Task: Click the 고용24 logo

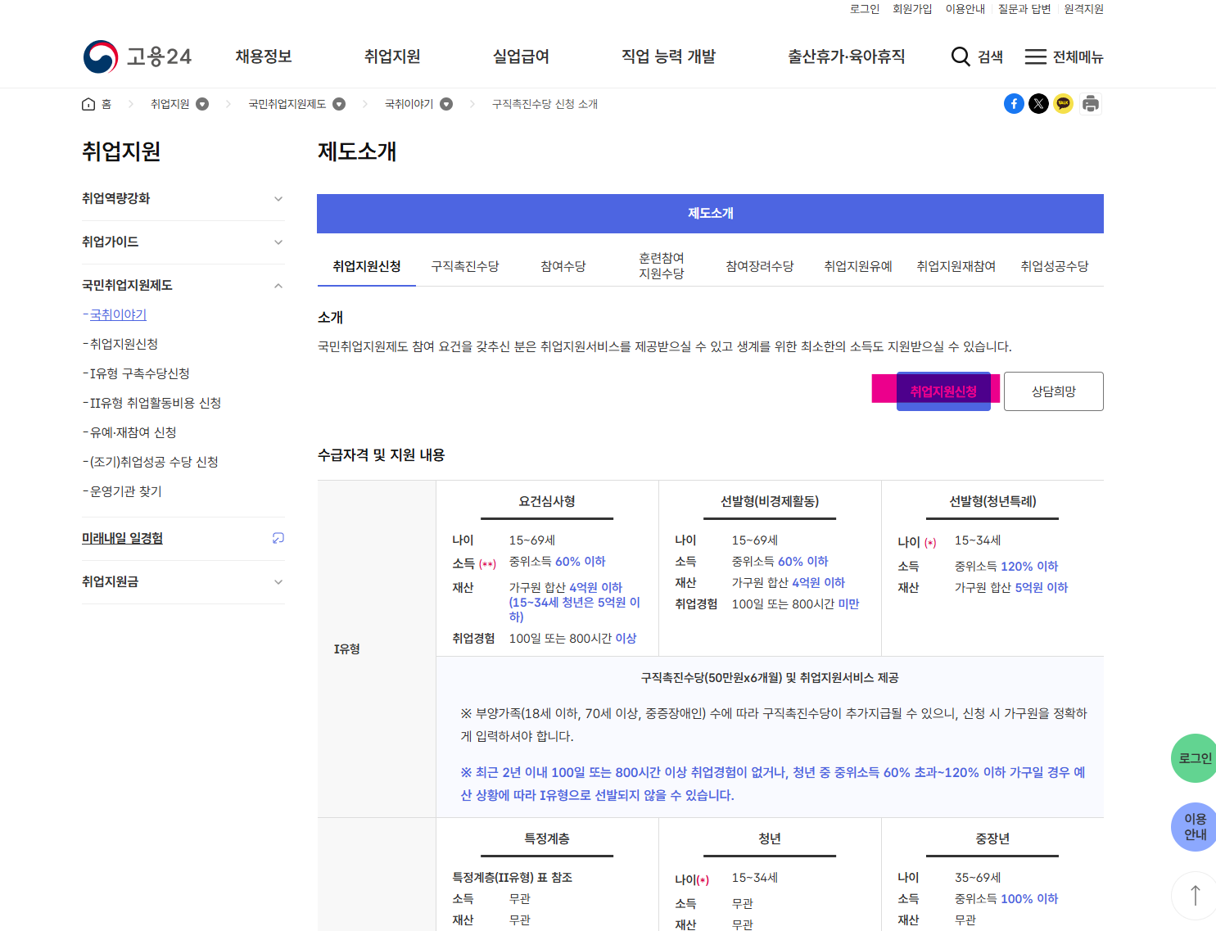Action: pos(138,56)
